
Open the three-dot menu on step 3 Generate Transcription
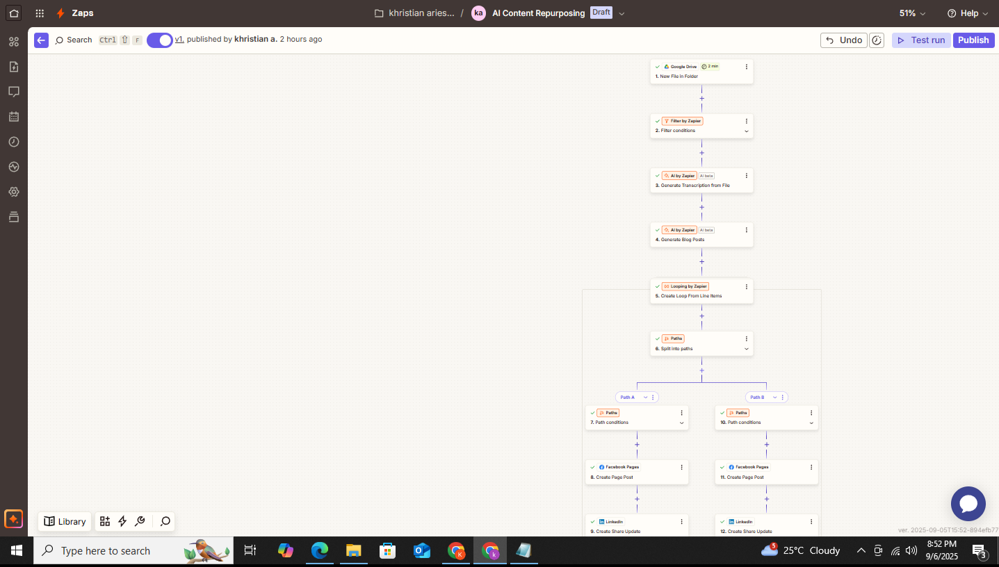(x=747, y=176)
